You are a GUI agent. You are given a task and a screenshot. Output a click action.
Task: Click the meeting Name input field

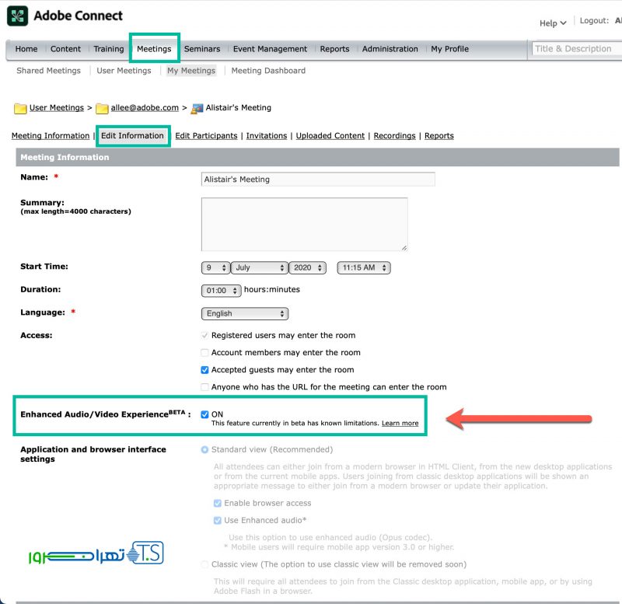pos(318,180)
